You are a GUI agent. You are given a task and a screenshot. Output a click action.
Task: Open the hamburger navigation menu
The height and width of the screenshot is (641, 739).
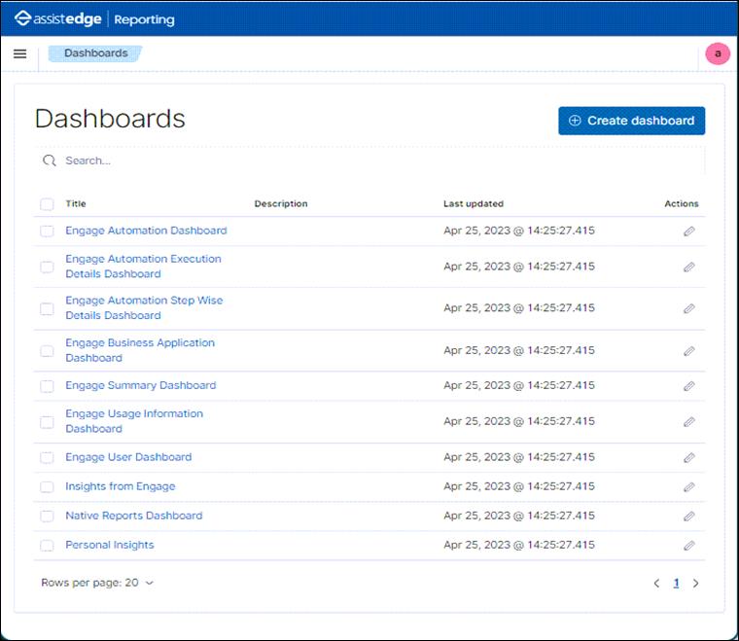[x=19, y=53]
